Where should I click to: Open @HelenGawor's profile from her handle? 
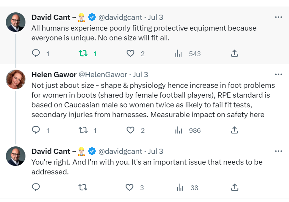(x=103, y=74)
